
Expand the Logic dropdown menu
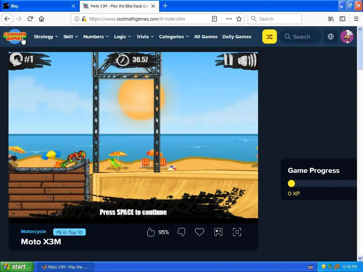tap(122, 36)
